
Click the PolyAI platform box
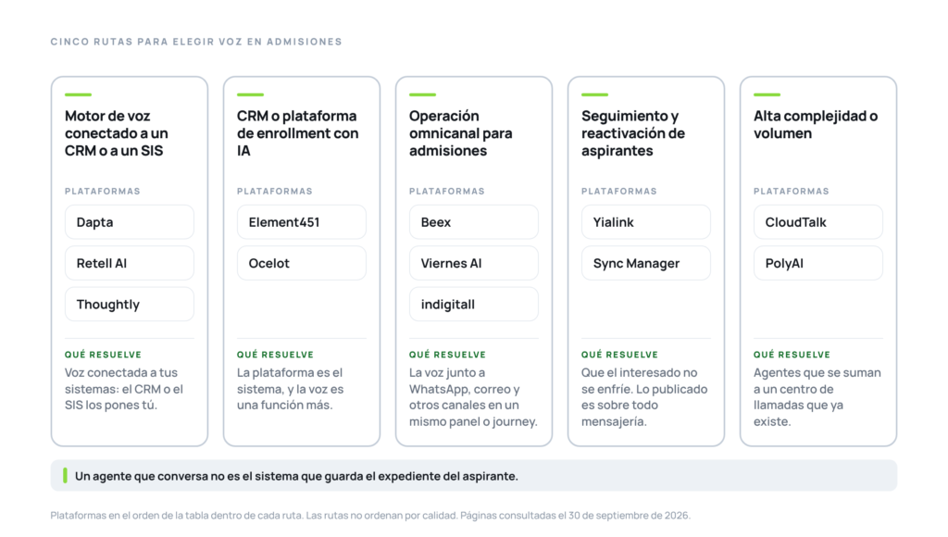coord(818,263)
